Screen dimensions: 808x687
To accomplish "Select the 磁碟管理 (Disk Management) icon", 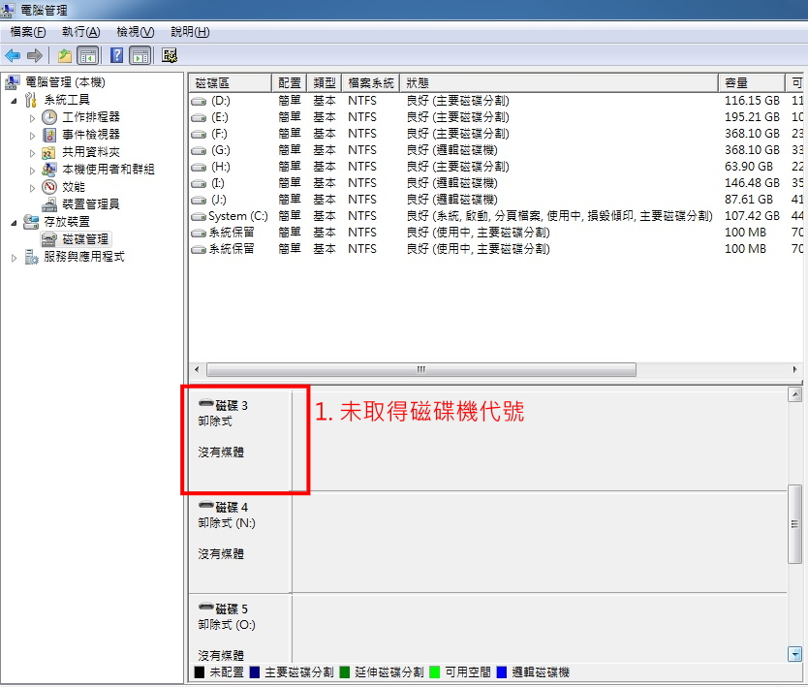I will pos(48,239).
